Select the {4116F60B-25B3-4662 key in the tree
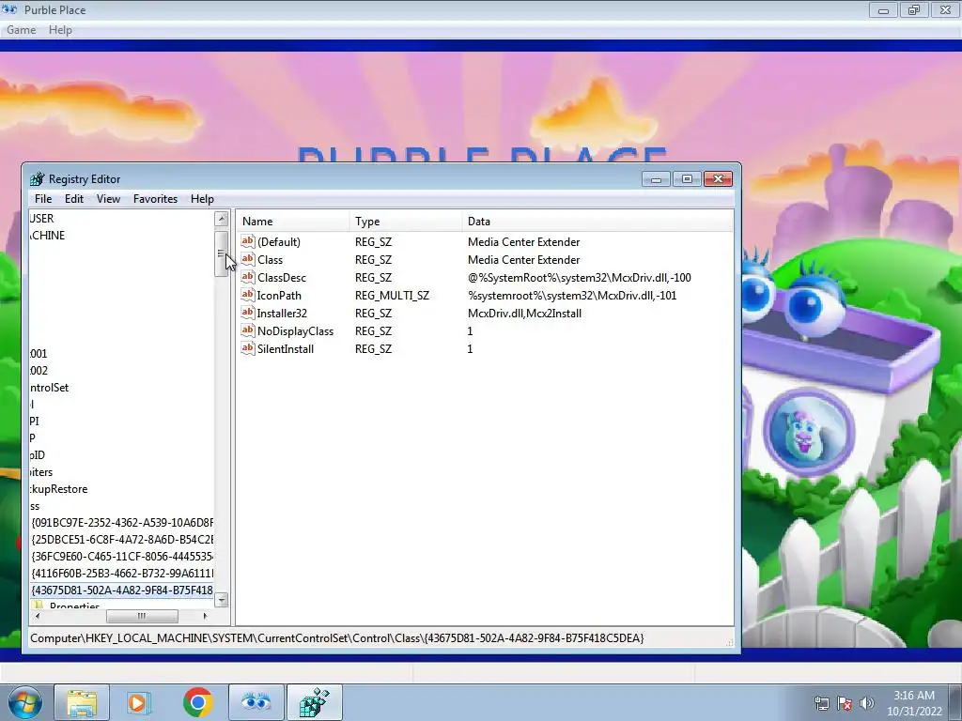 coord(122,574)
